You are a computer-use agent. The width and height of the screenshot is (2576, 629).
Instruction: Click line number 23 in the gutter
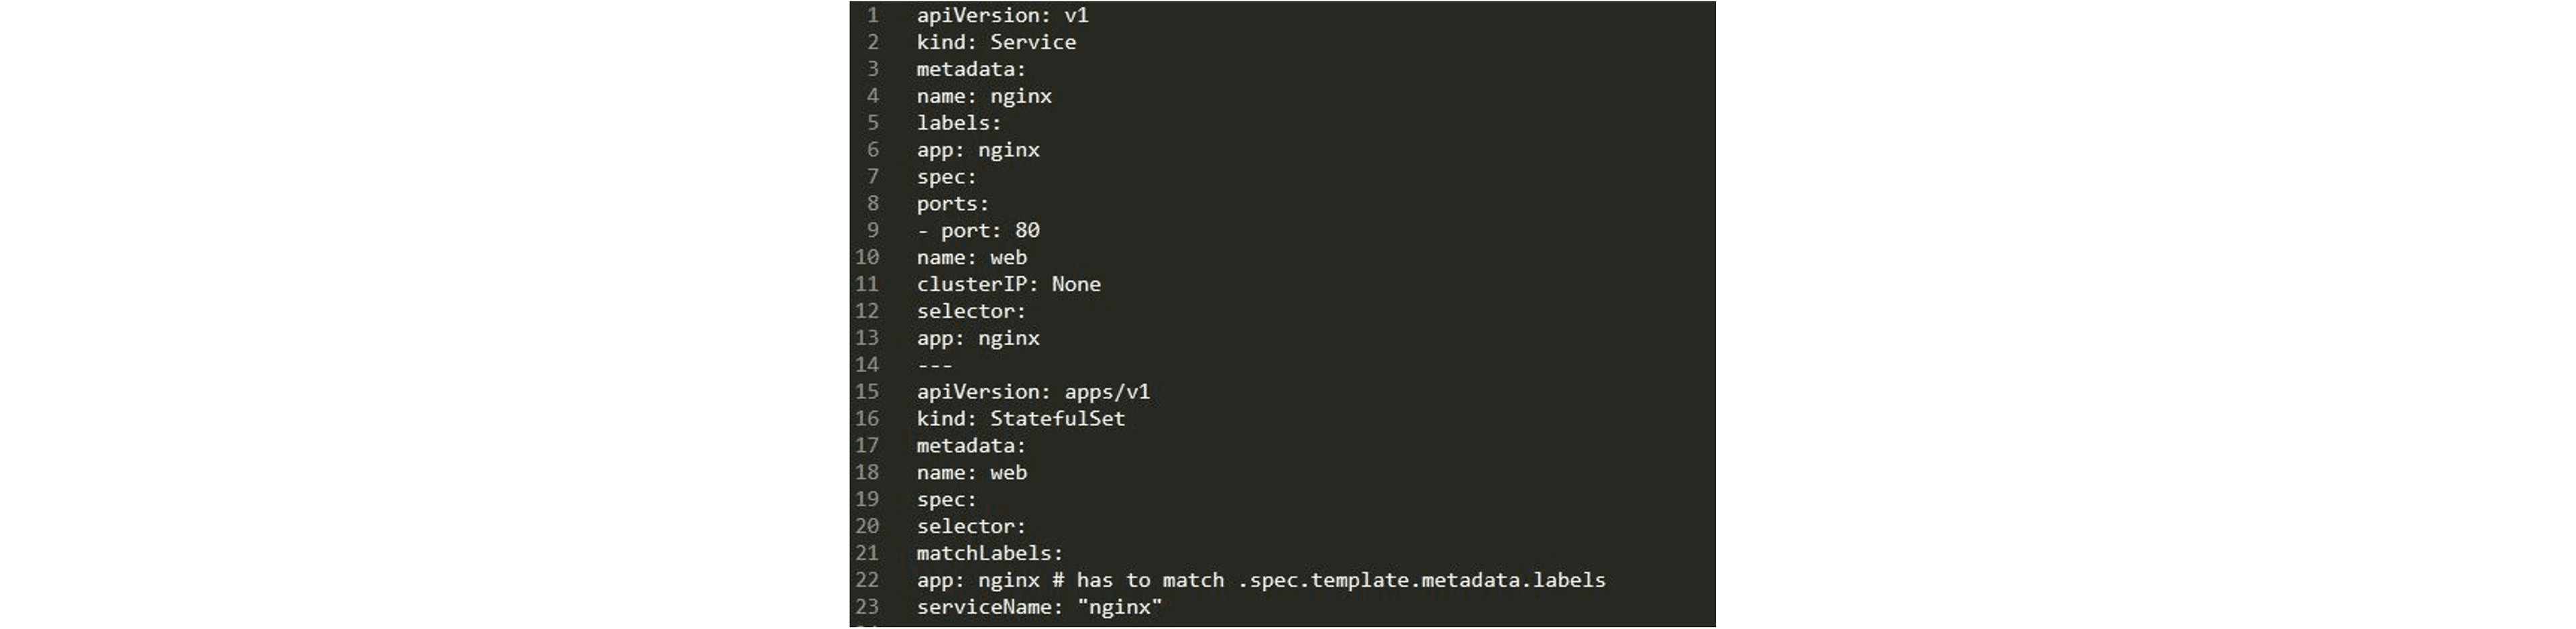pyautogui.click(x=867, y=607)
